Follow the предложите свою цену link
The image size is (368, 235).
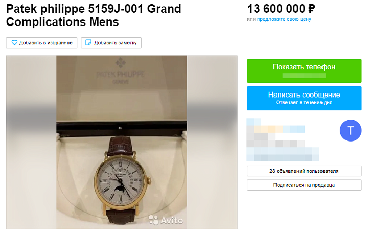(284, 19)
